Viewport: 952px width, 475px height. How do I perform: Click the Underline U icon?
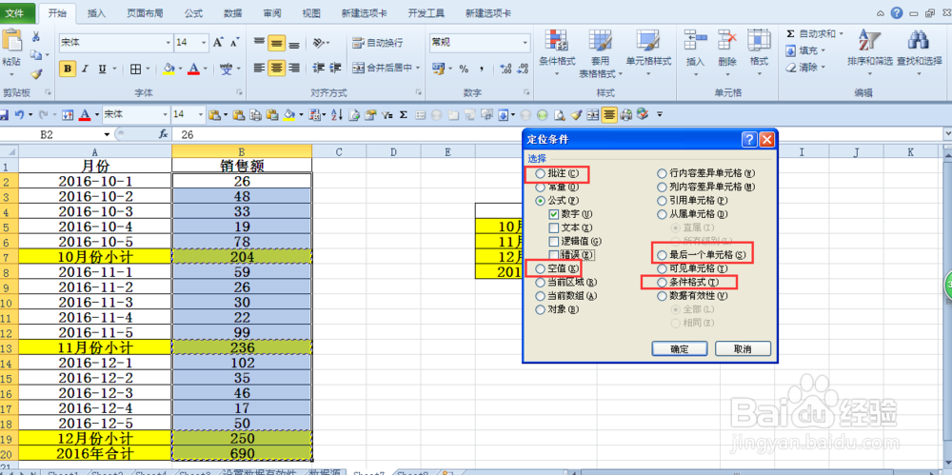point(101,69)
